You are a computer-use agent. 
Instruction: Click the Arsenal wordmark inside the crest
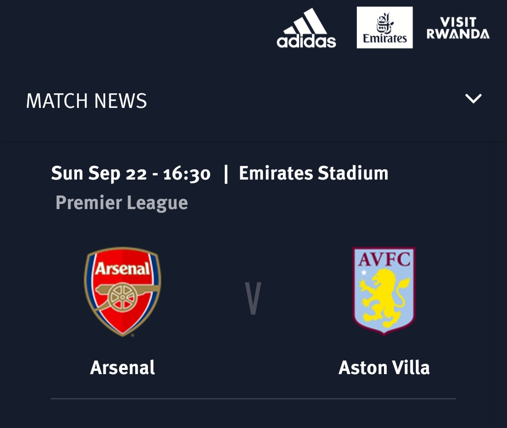point(123,269)
